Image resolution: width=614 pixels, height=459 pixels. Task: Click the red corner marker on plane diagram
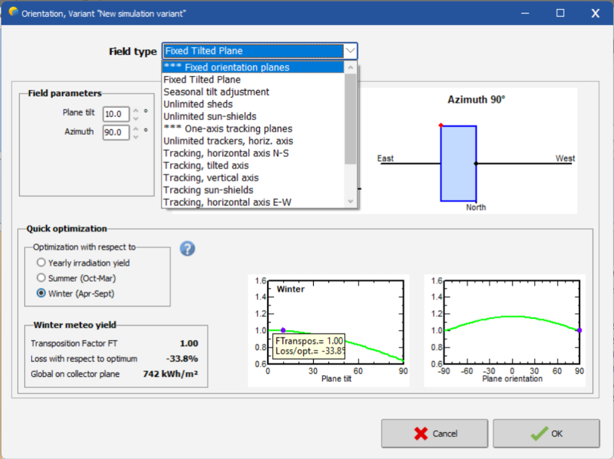[x=441, y=126]
